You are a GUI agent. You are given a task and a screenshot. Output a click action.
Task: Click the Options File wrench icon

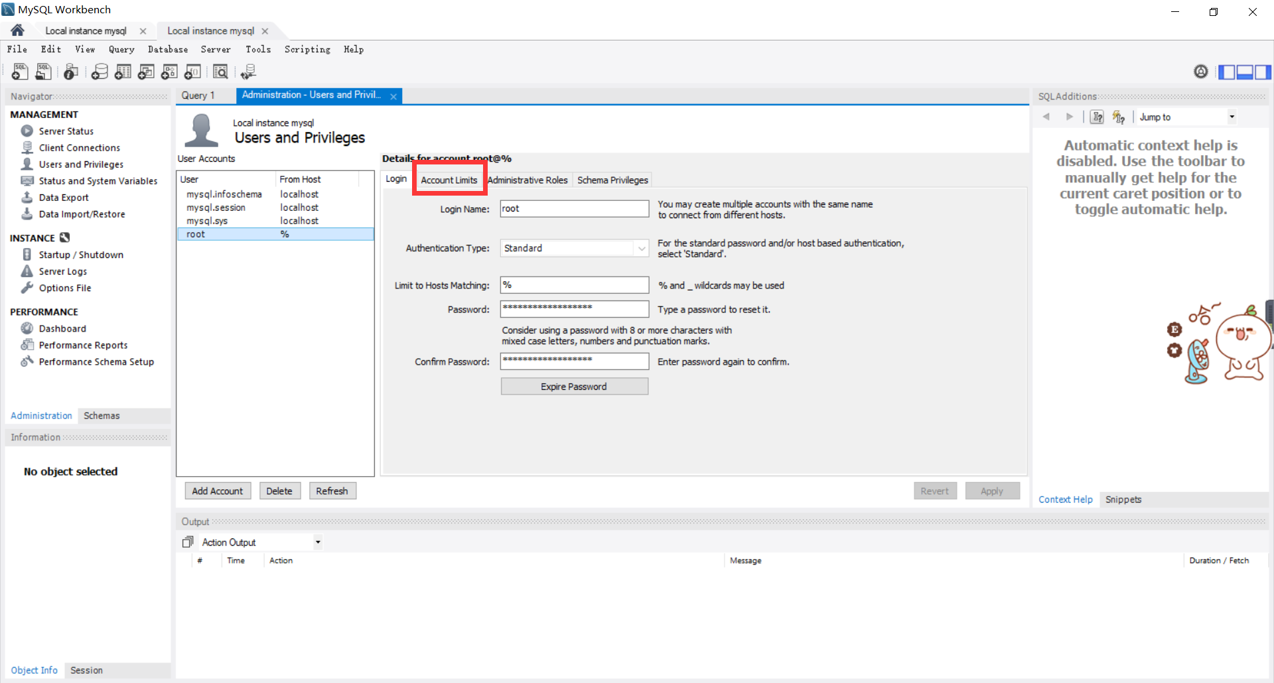[x=27, y=288]
